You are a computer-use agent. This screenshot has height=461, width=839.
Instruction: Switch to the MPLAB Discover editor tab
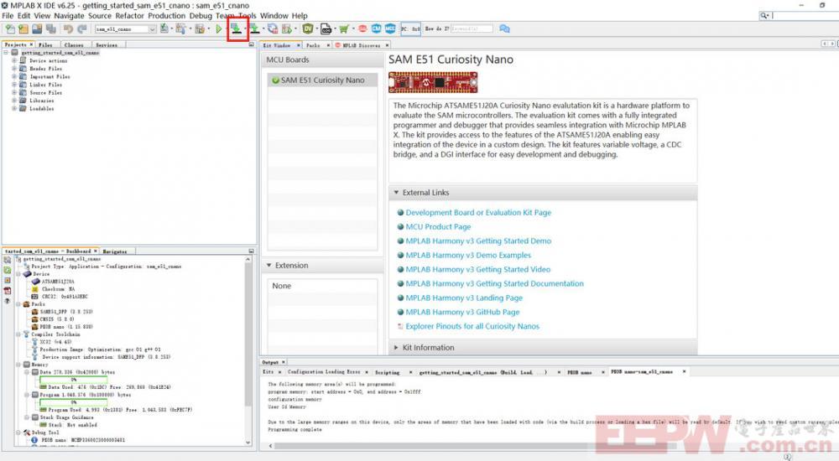[361, 45]
